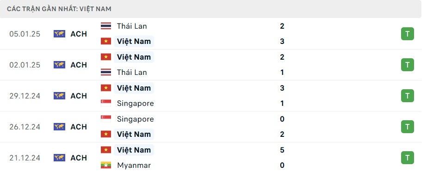The image size is (427, 172).
Task: Click the green T result badge for 05.01.25
Action: point(408,34)
